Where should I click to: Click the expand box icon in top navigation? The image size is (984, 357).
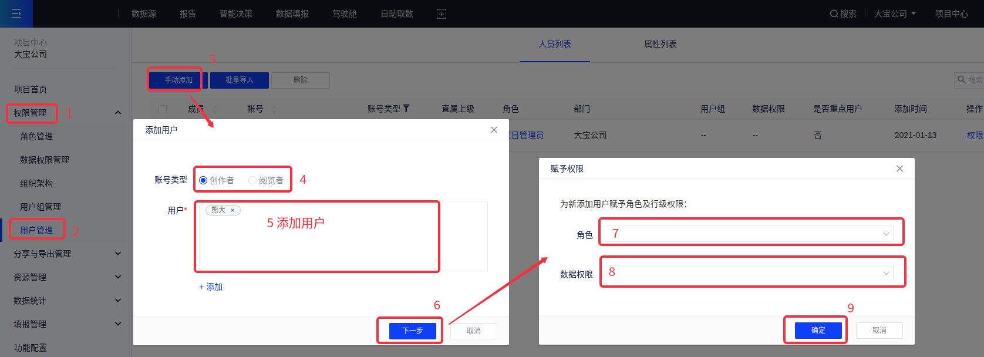point(442,14)
